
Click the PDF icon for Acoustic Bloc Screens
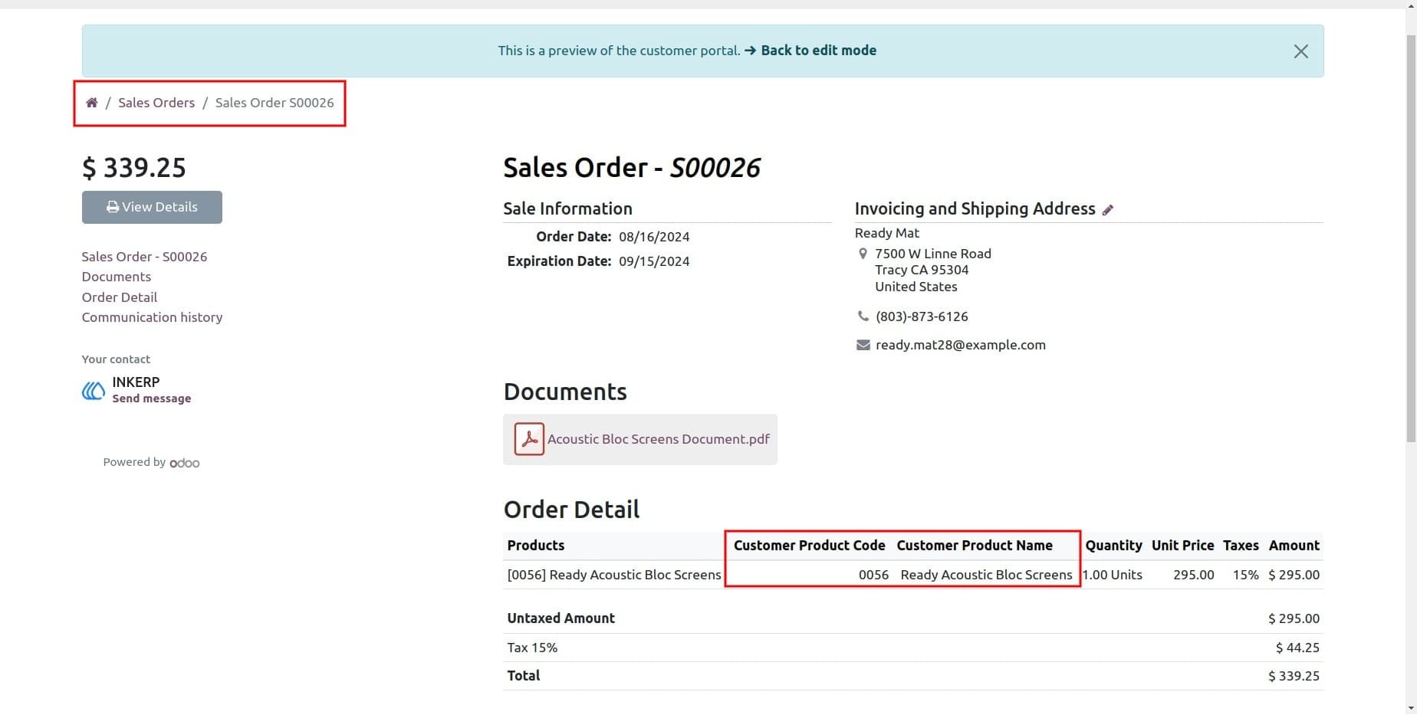click(x=529, y=439)
